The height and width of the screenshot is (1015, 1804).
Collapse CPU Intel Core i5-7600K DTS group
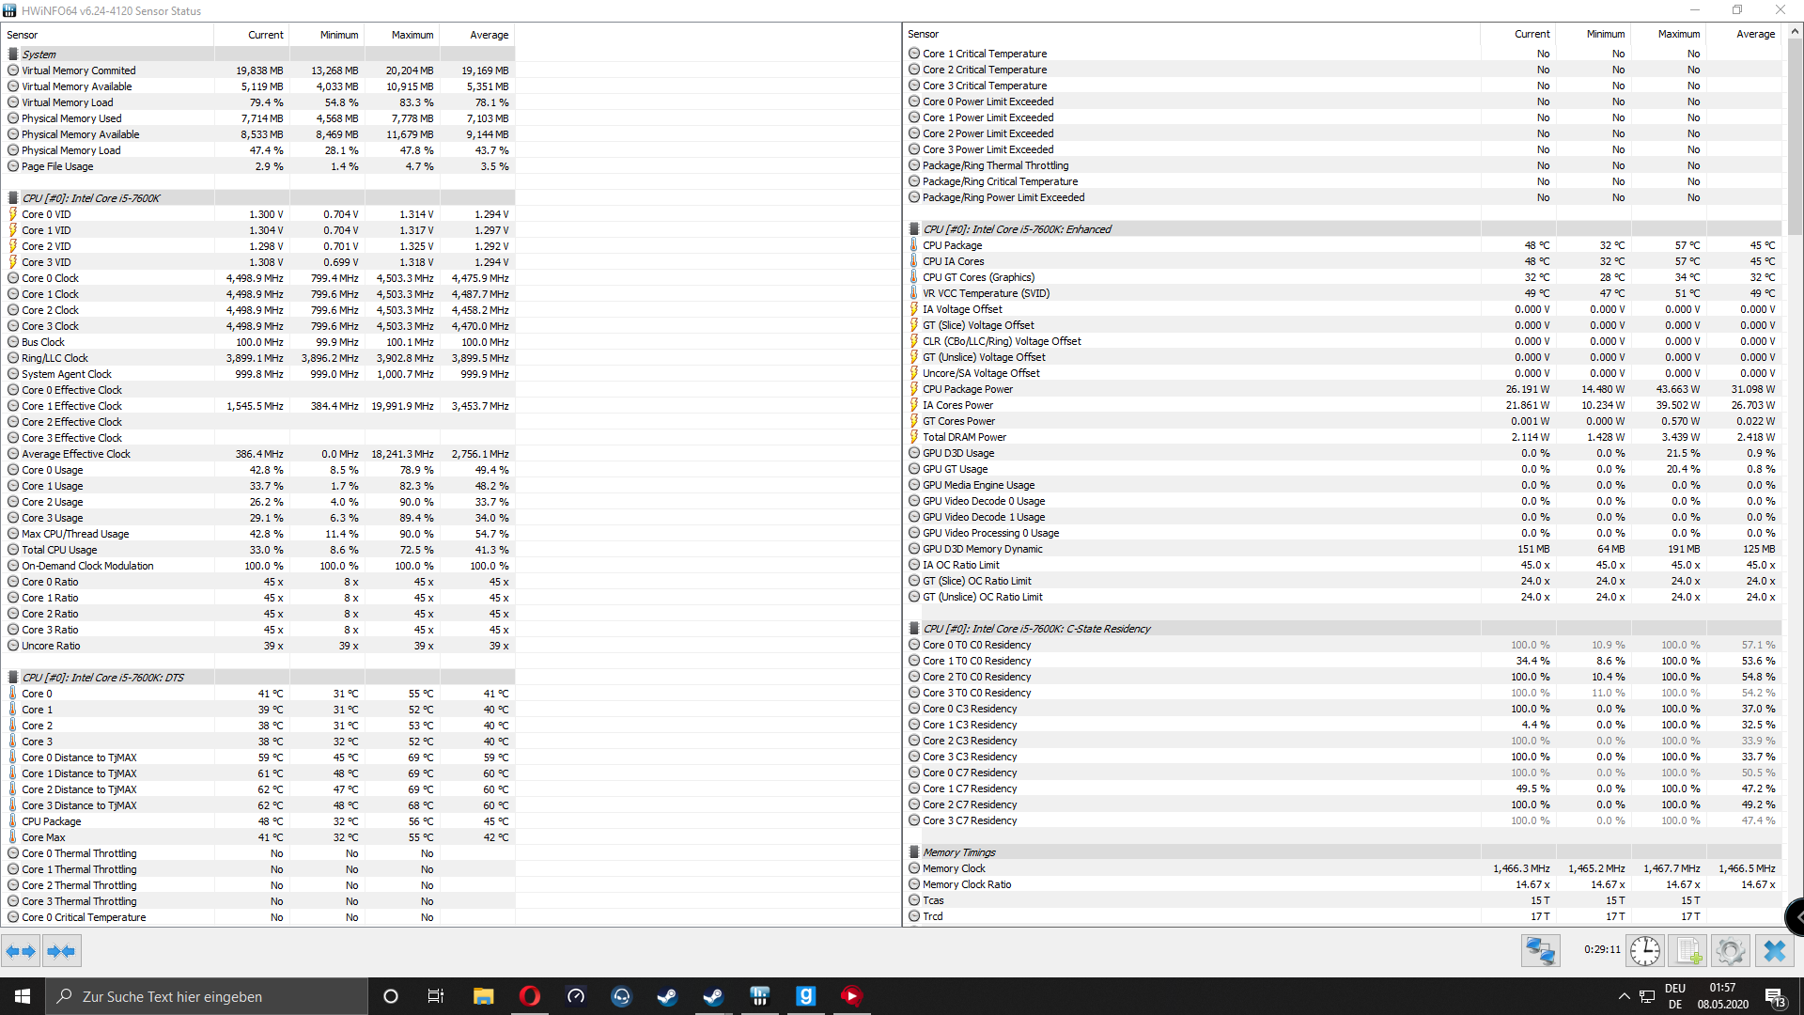pyautogui.click(x=102, y=678)
